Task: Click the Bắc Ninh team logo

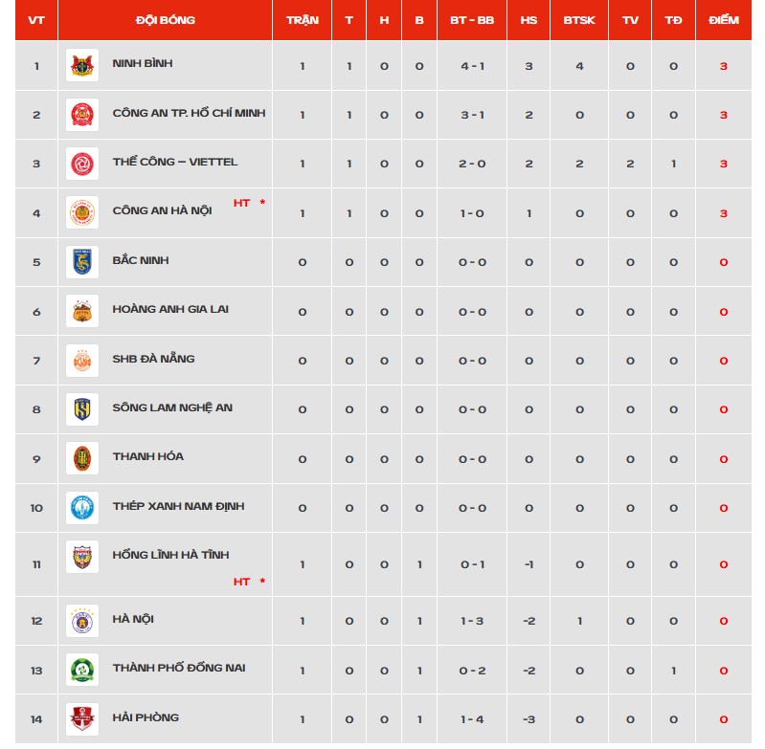Action: (82, 262)
